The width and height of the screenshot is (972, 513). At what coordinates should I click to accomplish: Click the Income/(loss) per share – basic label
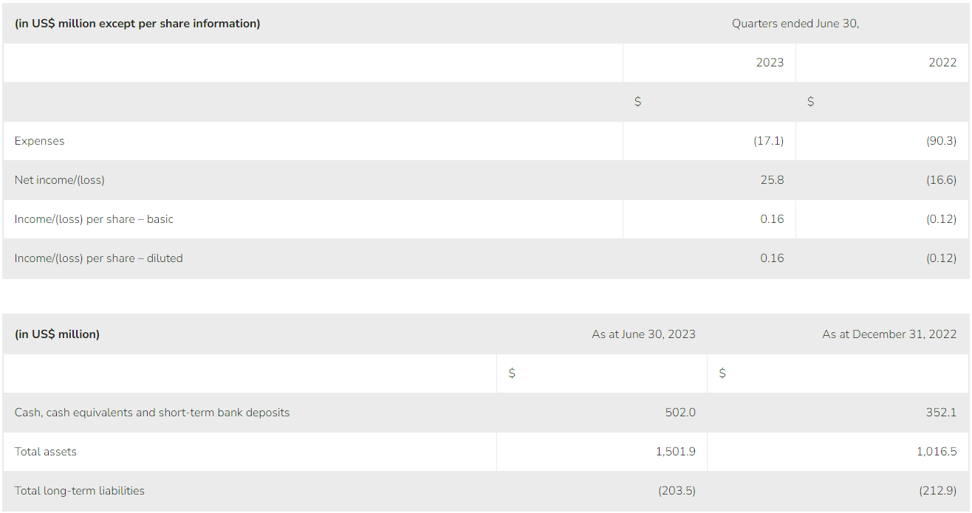point(94,219)
